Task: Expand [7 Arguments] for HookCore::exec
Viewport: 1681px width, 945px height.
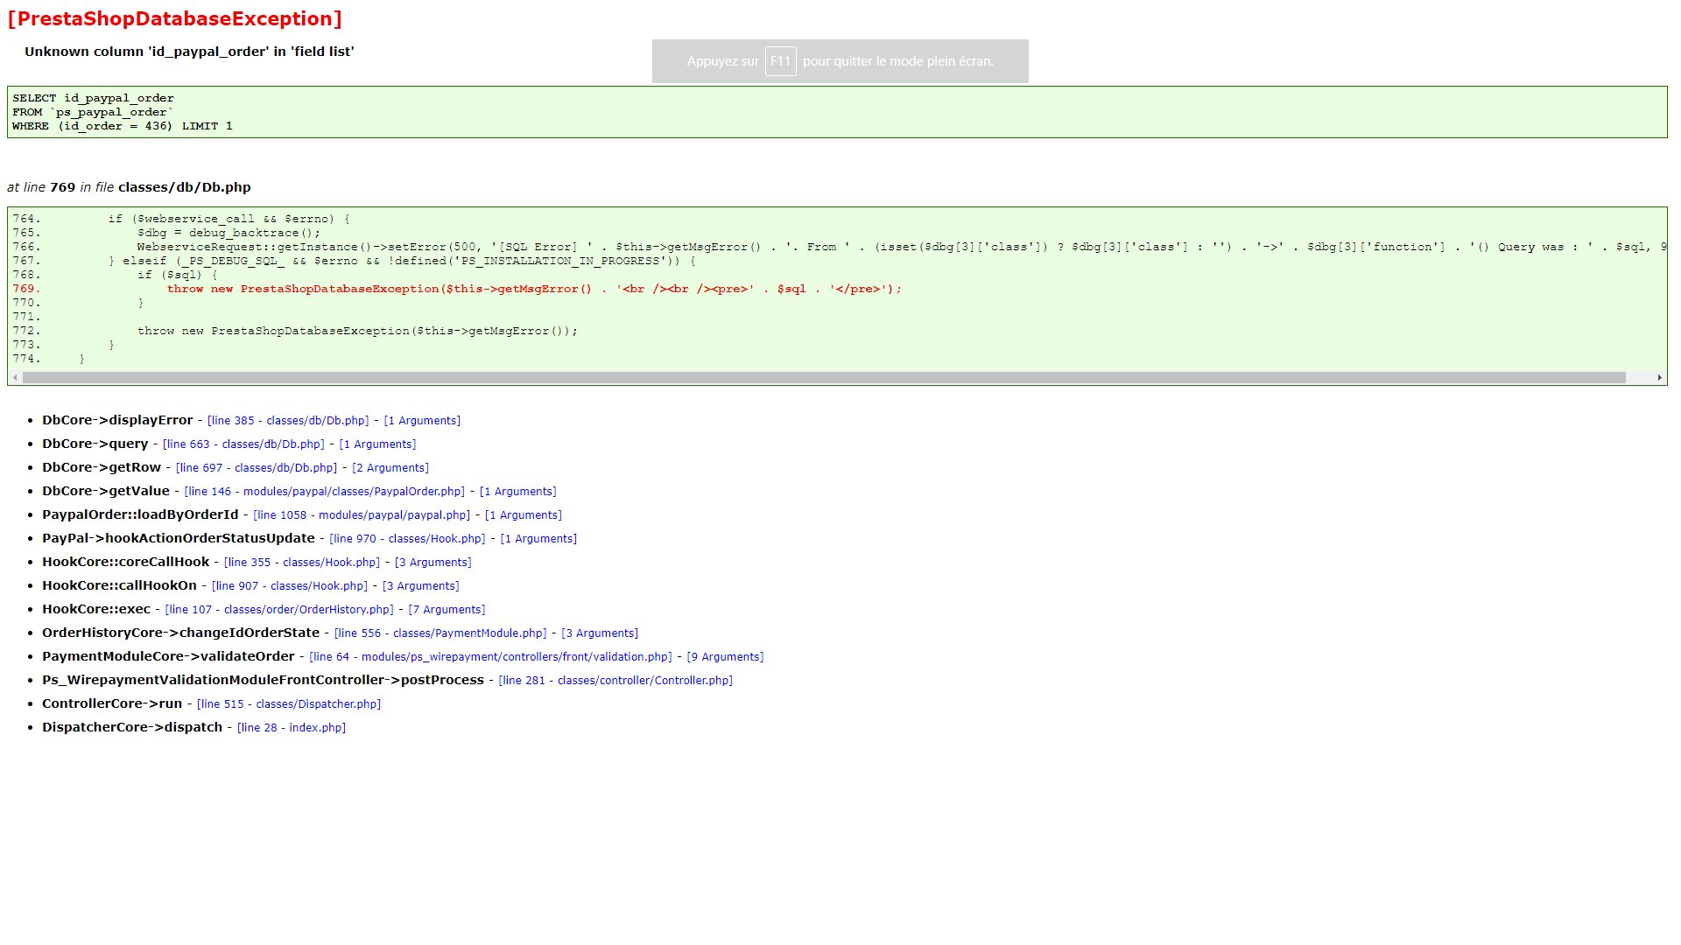Action: pos(447,610)
